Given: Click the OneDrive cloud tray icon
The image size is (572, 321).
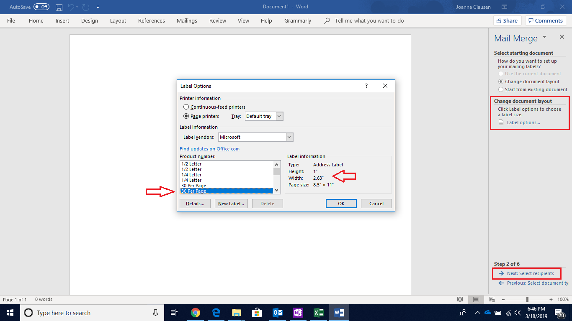Looking at the screenshot, I should coord(488,313).
